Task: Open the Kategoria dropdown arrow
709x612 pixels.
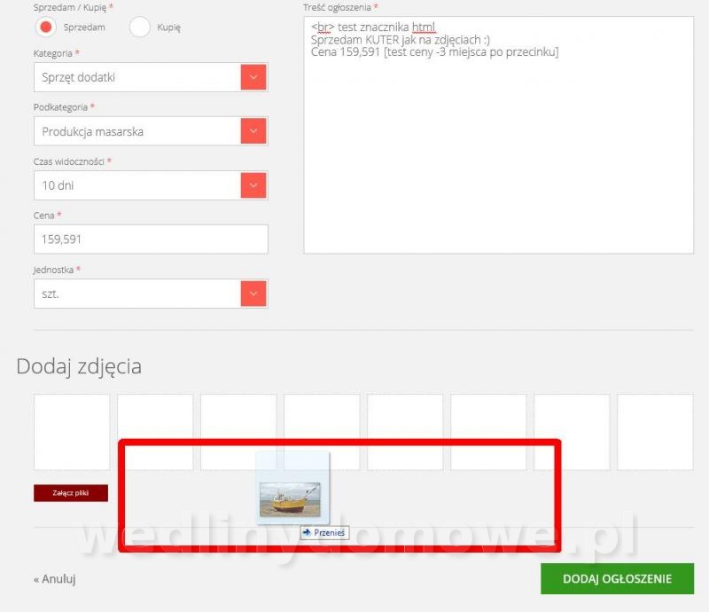Action: [x=253, y=77]
